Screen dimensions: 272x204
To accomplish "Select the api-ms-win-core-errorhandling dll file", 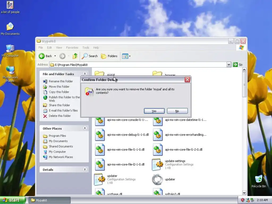I will click(180, 135).
